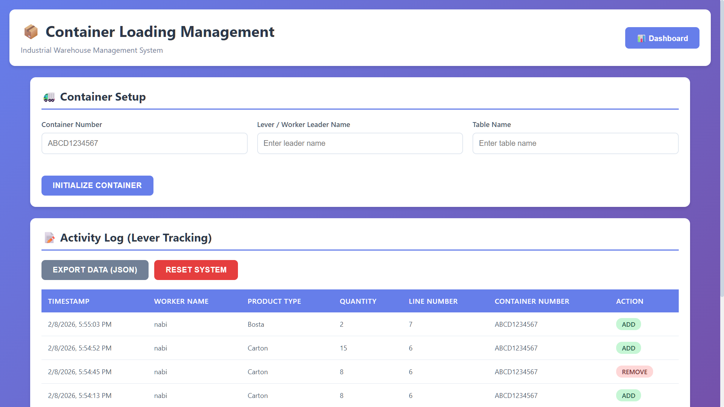Click the bar chart icon on Dashboard button
The width and height of the screenshot is (724, 407).
click(641, 38)
